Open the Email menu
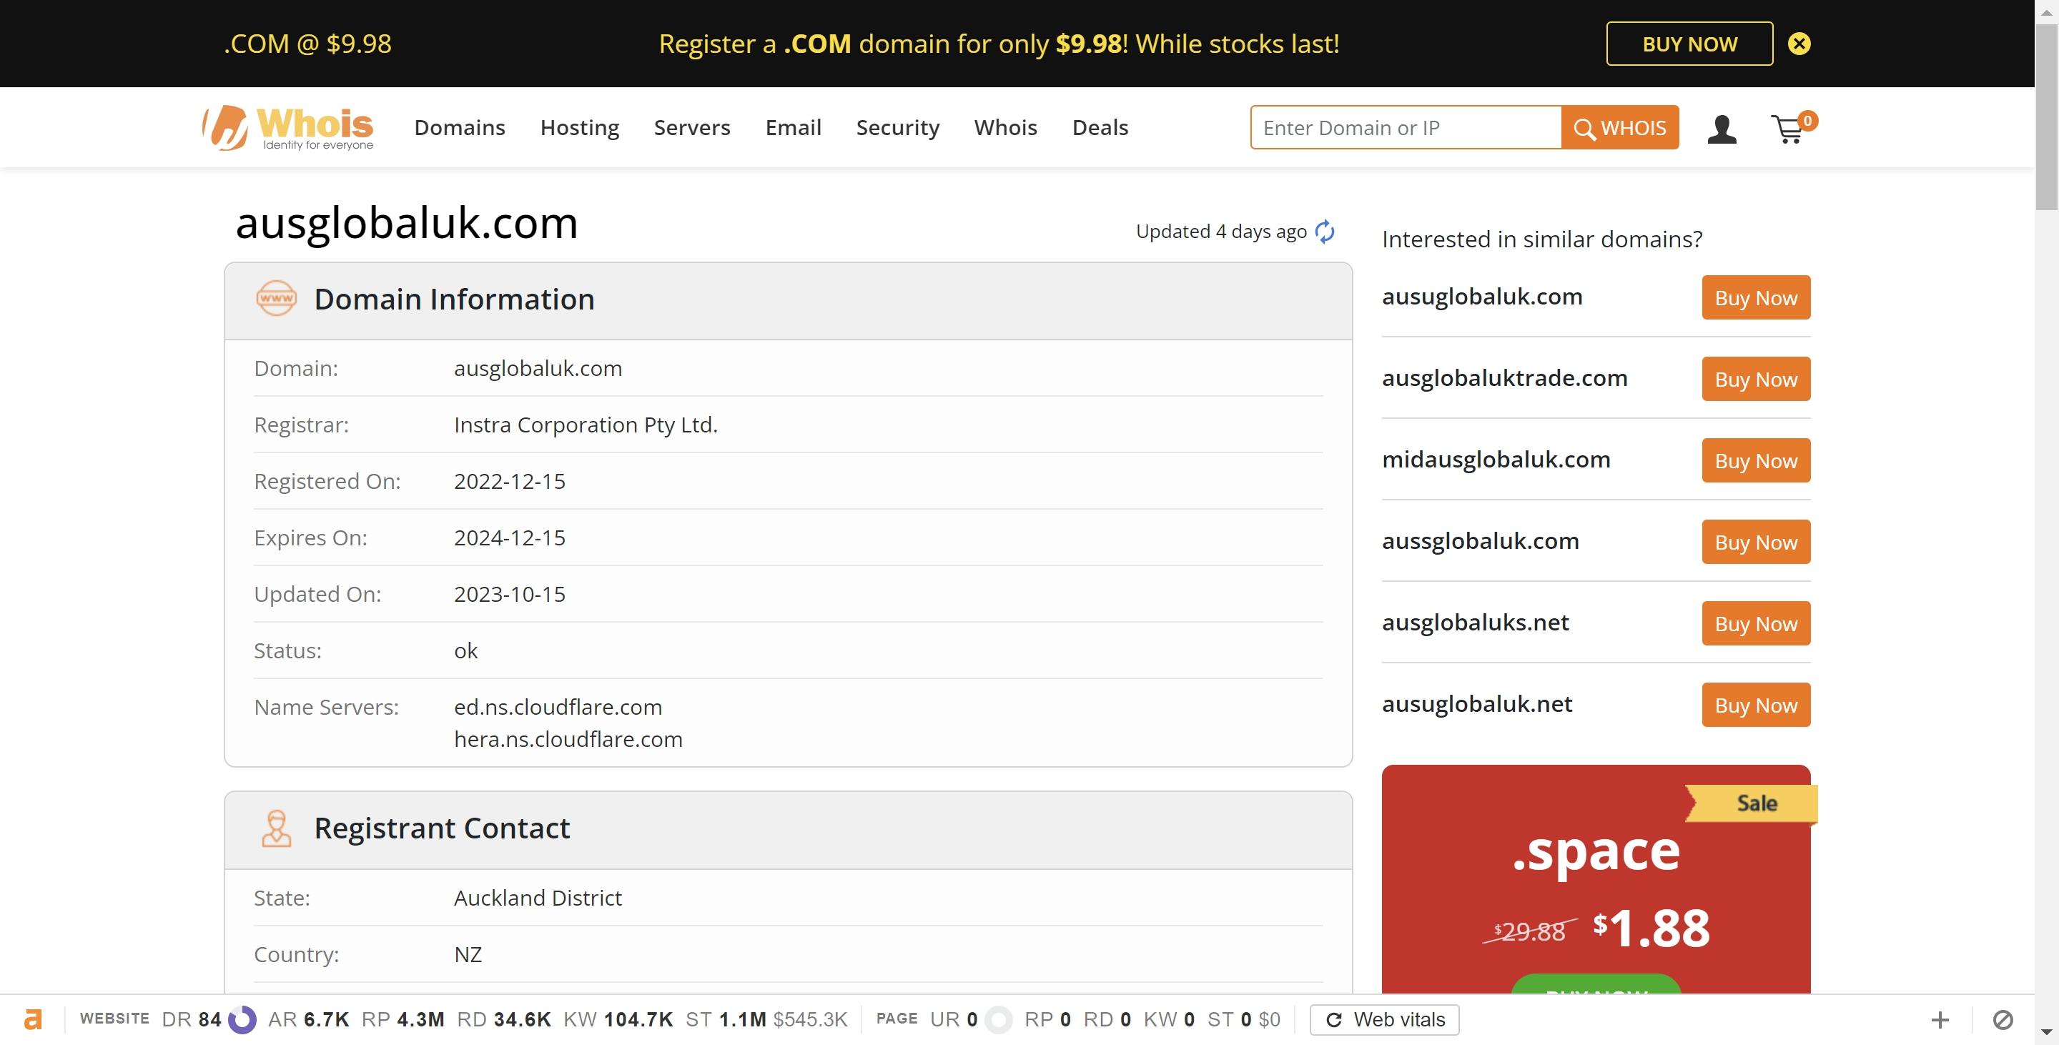2059x1045 pixels. click(793, 128)
